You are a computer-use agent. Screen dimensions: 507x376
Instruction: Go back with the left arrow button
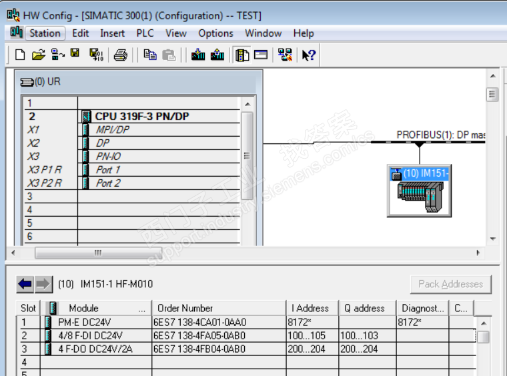pos(25,284)
